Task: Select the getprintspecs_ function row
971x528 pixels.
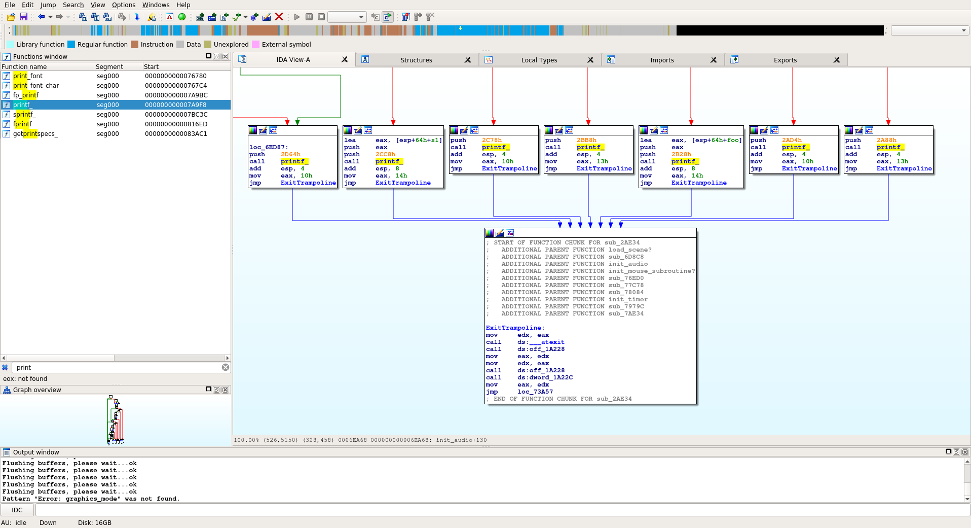Action: pyautogui.click(x=116, y=133)
